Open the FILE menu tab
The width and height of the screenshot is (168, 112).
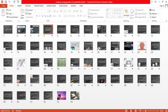(4, 6)
